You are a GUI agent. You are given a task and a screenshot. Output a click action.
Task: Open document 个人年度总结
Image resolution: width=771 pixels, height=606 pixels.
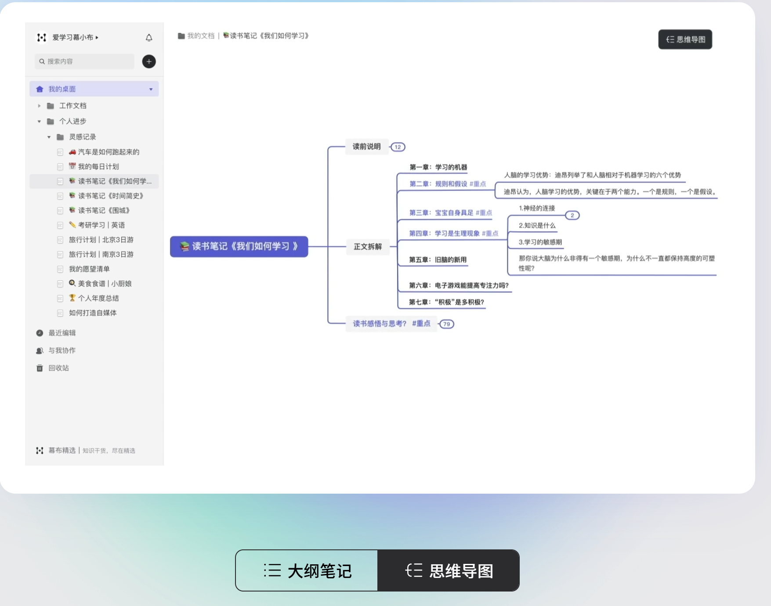[x=94, y=298]
